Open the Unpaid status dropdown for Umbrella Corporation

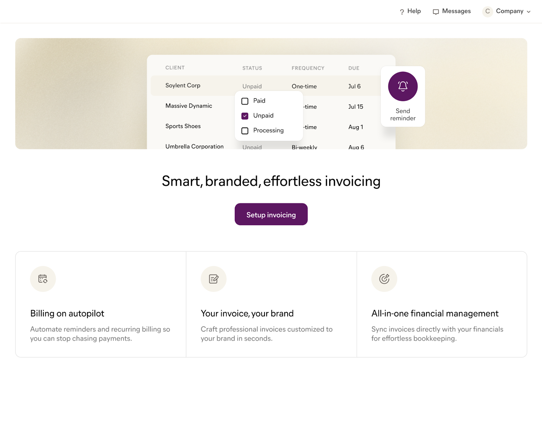point(252,147)
